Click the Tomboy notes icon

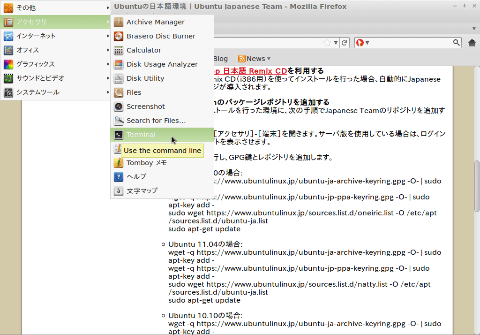(x=119, y=163)
